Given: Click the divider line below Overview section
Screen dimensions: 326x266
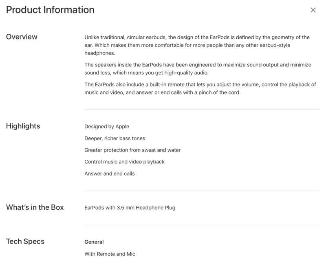Looking at the screenshot, I should click(x=202, y=110).
